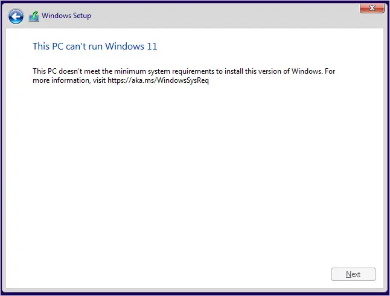The height and width of the screenshot is (296, 390).
Task: Close the Windows Setup dialog
Action: tap(372, 8)
